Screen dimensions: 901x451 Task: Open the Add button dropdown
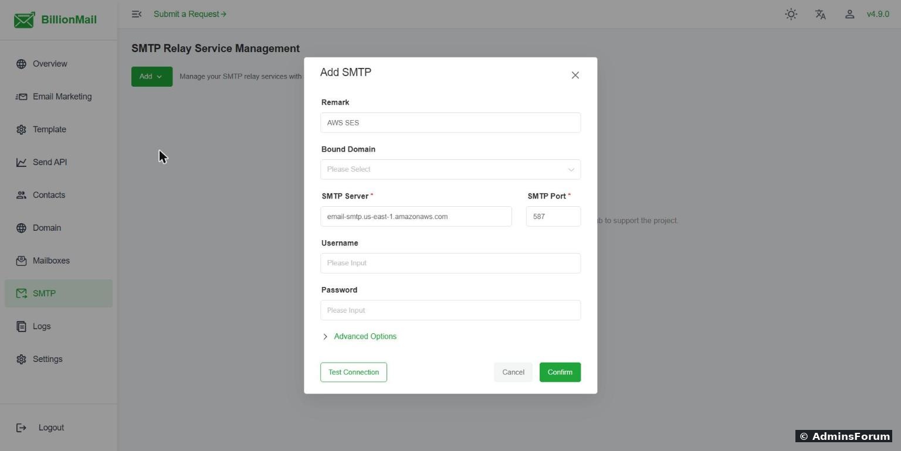pos(152,77)
